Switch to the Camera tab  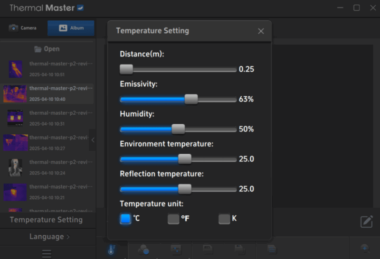pyautogui.click(x=23, y=28)
